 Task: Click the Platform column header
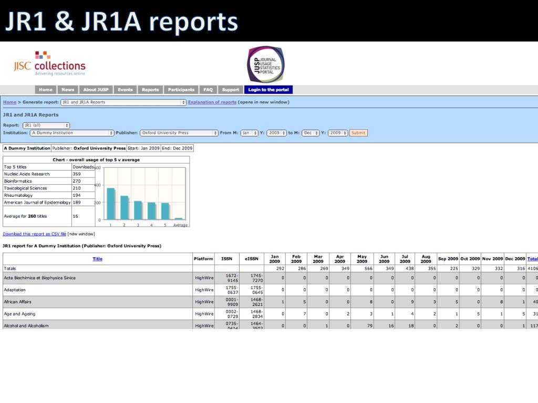(x=203, y=259)
